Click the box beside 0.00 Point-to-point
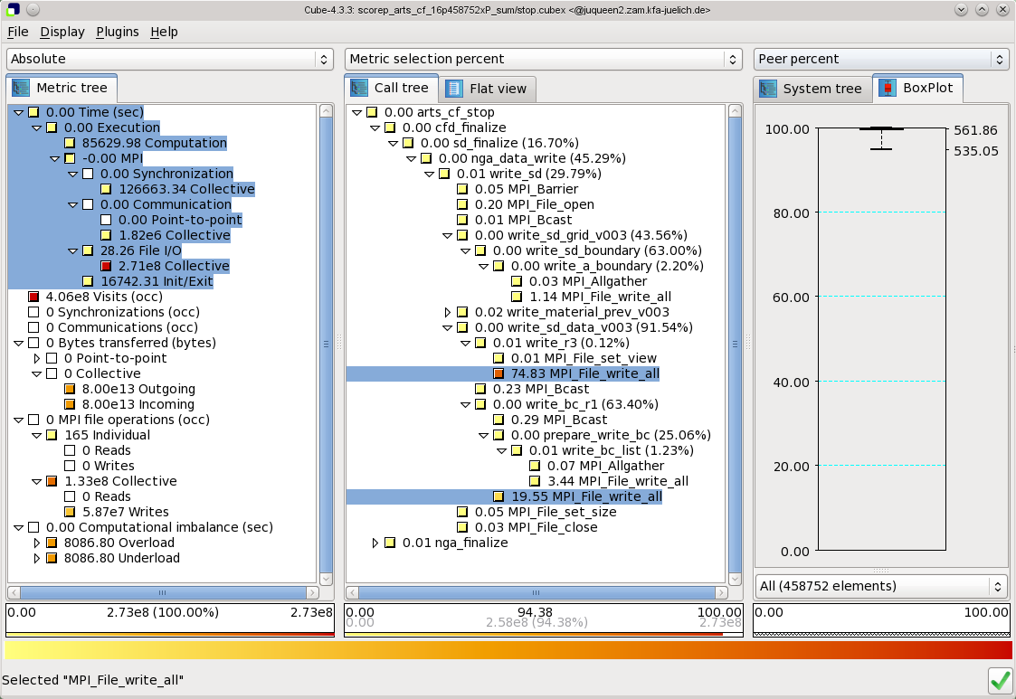Image resolution: width=1016 pixels, height=699 pixels. click(x=106, y=220)
